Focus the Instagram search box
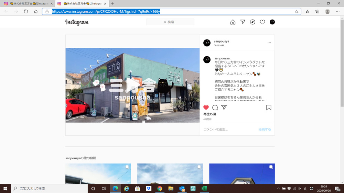The image size is (344, 193). [x=170, y=22]
